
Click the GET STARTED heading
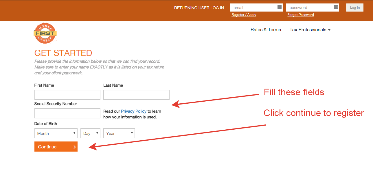(63, 53)
